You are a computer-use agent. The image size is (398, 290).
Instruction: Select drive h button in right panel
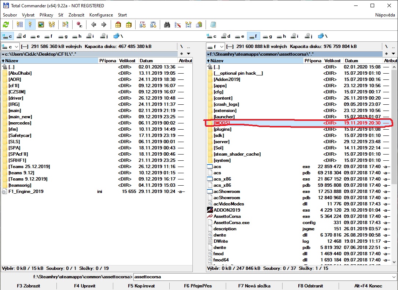tap(281, 36)
